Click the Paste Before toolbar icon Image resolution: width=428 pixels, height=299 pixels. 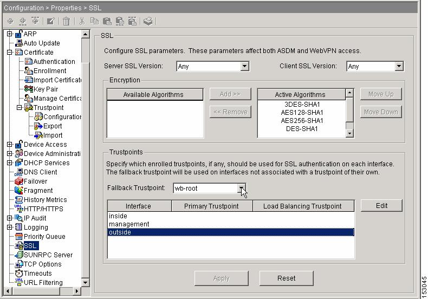(x=132, y=21)
